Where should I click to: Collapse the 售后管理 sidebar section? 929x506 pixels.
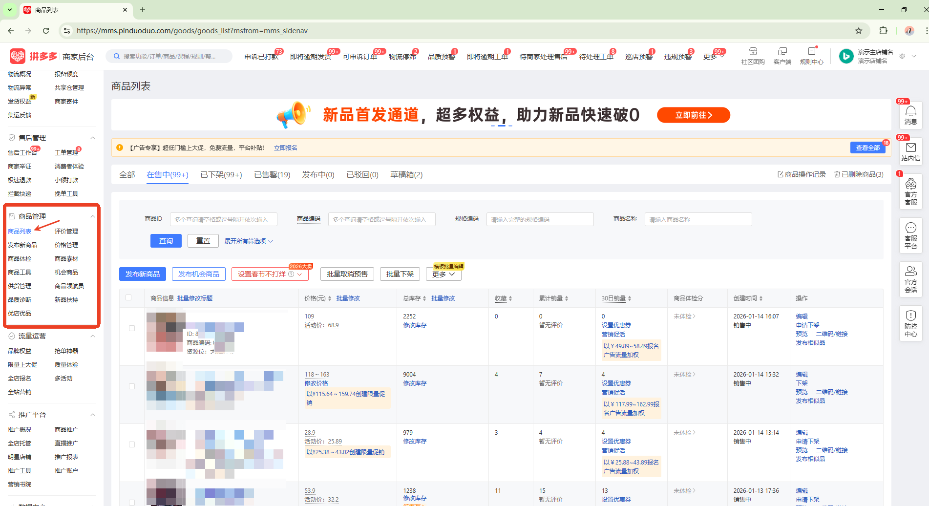[92, 138]
